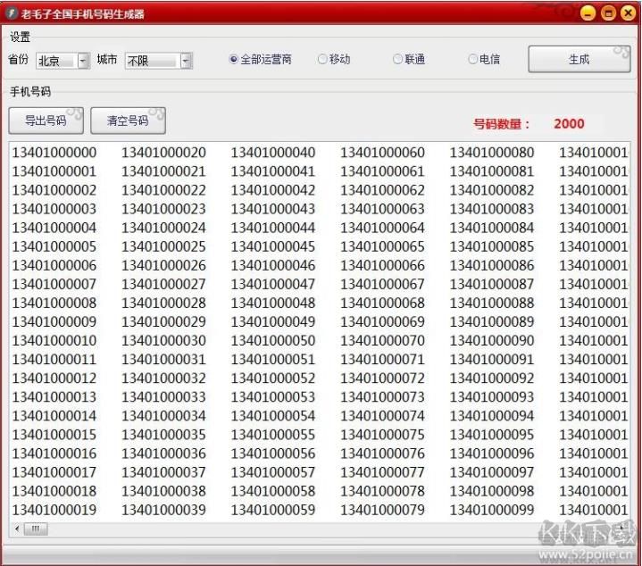642x566 pixels.
Task: Click 清空号码 to clear the numbers
Action: click(128, 121)
